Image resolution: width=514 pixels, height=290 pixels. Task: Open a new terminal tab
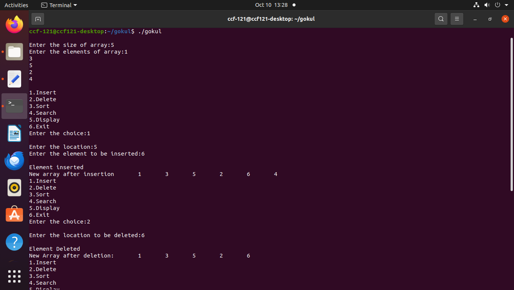pos(38,19)
